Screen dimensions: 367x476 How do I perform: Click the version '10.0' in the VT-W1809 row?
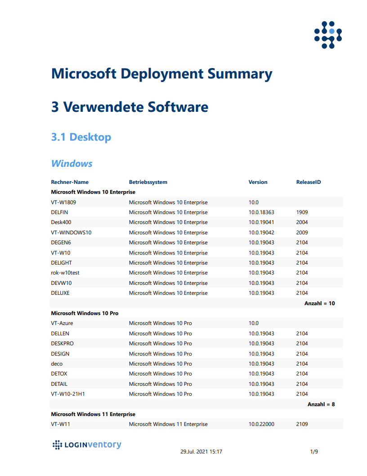tap(254, 202)
